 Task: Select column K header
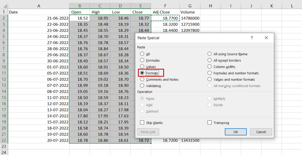[x=272, y=6]
